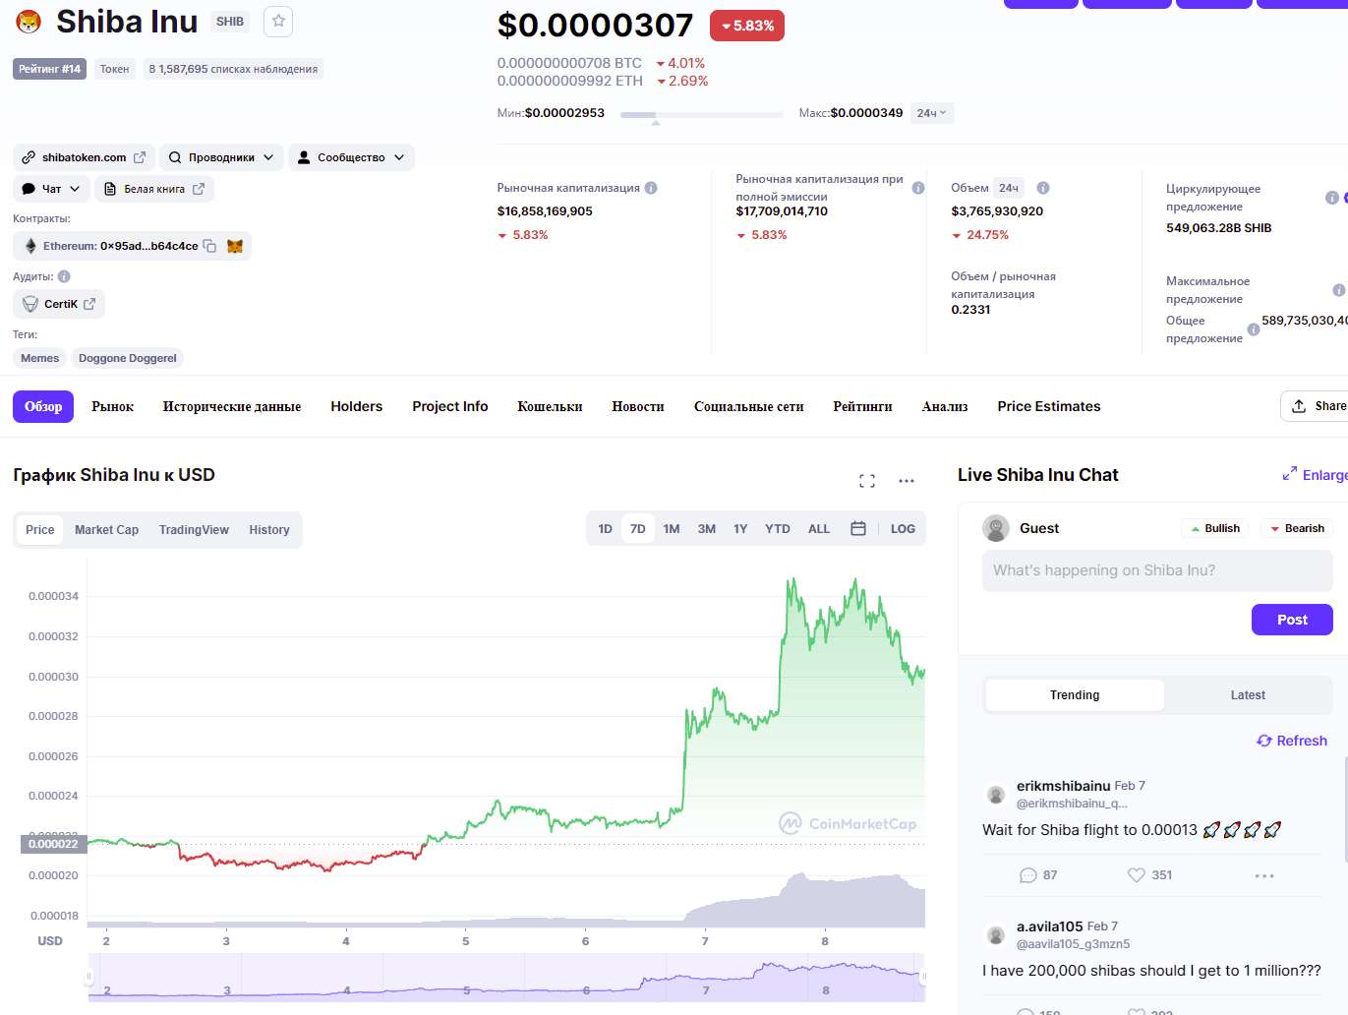Open the Исторические данные tab

click(232, 406)
